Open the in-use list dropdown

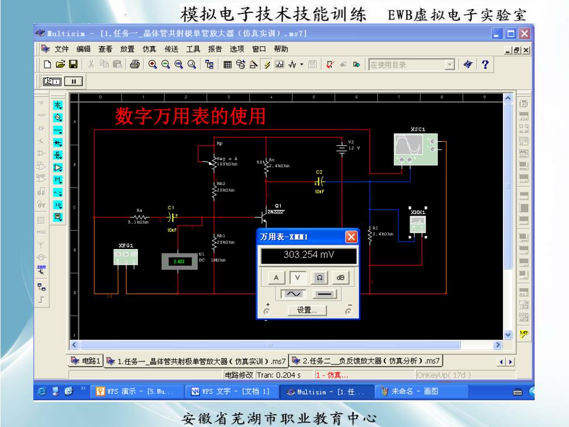coord(450,64)
